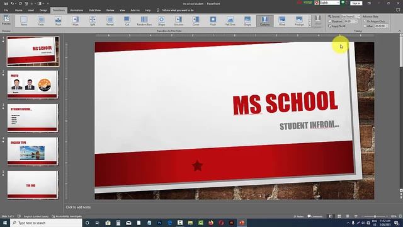403x227 pixels.
Task: Select slide 5 THE END thumbnail
Action: click(33, 185)
